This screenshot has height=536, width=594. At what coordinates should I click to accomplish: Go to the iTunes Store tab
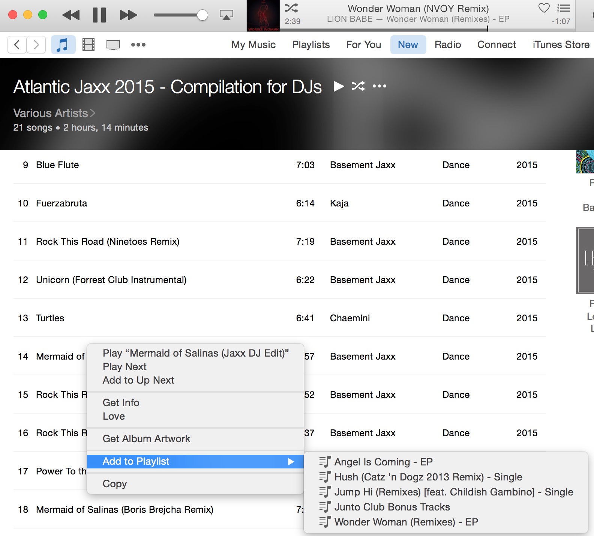(561, 45)
